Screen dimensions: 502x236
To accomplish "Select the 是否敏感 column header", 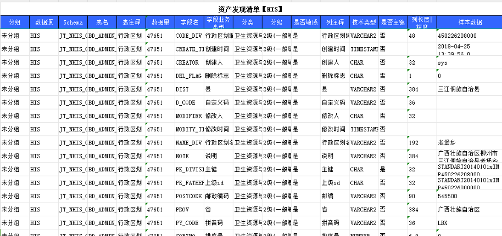I will [x=305, y=22].
